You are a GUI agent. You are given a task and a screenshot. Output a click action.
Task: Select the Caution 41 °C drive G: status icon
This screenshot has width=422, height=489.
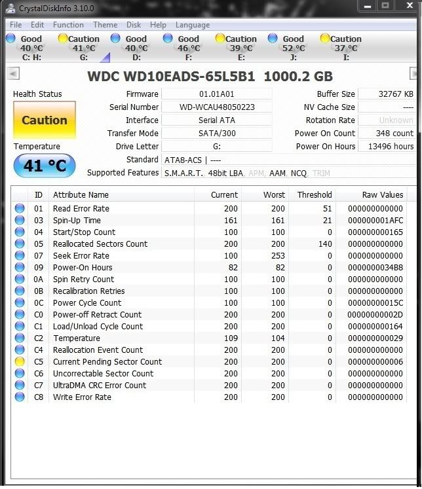[x=63, y=39]
